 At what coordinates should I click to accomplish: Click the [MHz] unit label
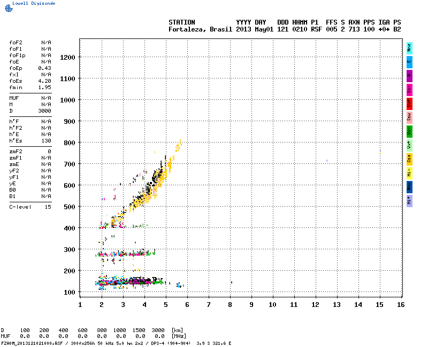pos(179,336)
